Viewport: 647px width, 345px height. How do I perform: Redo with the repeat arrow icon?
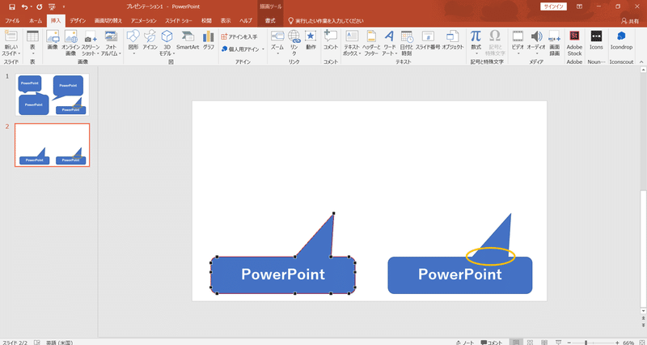coord(39,6)
